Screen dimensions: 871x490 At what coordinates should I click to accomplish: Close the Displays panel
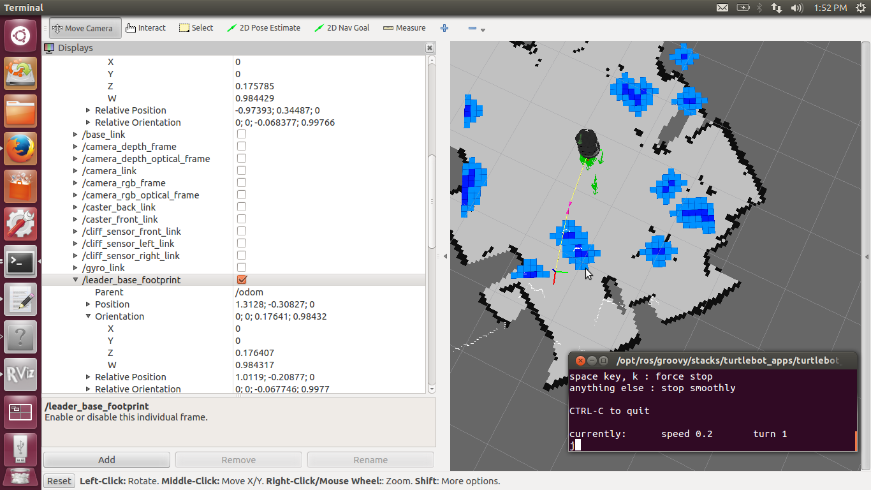tap(430, 48)
